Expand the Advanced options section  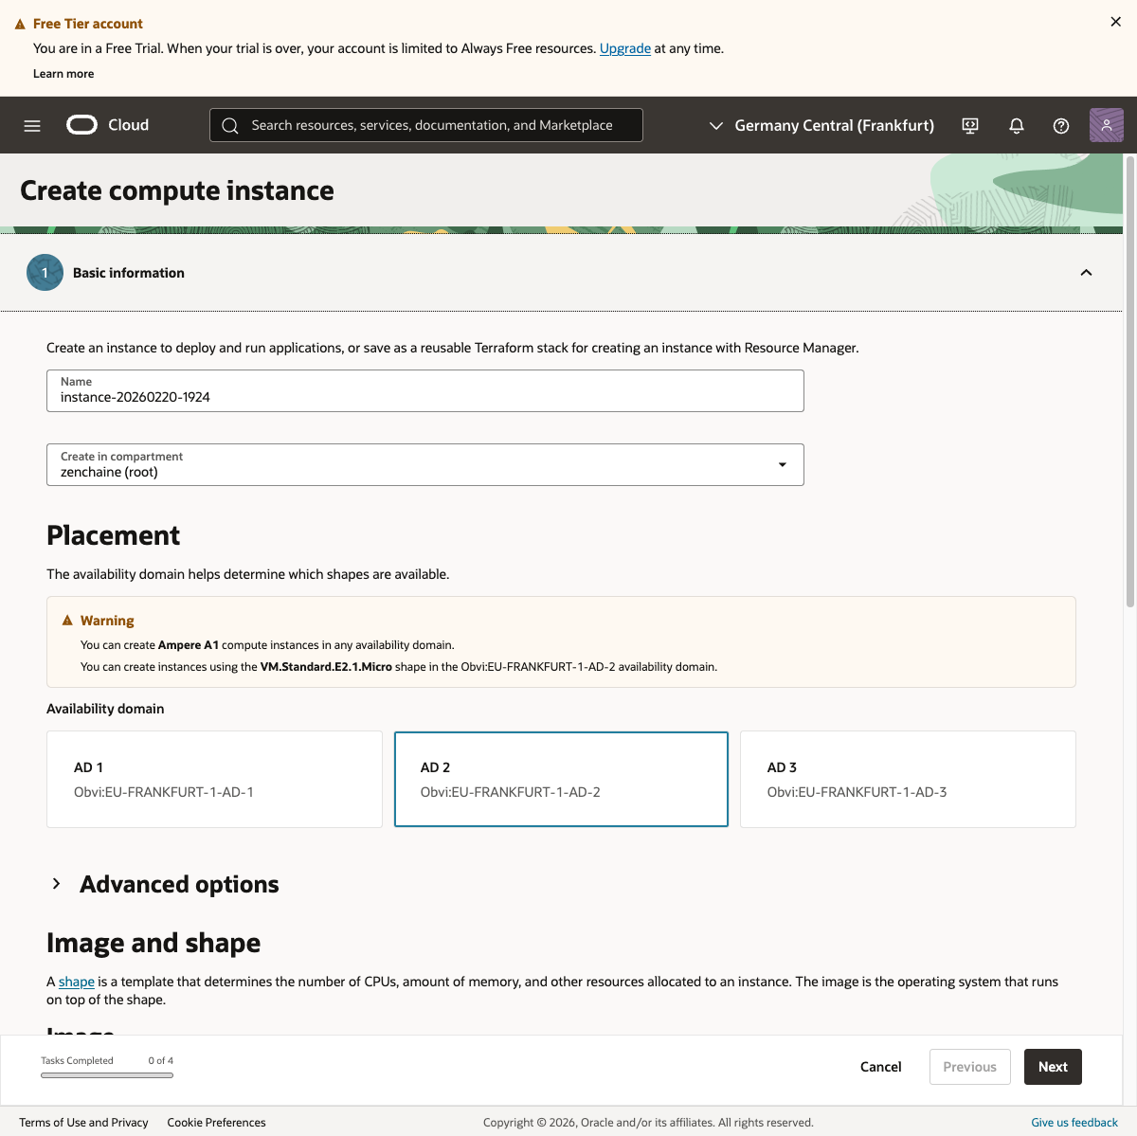pyautogui.click(x=57, y=884)
